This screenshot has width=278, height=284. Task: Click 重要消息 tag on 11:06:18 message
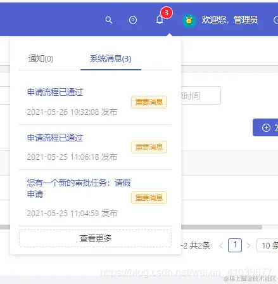click(149, 147)
